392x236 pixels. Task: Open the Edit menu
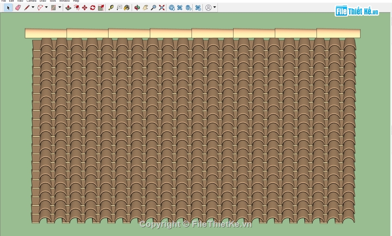point(12,1)
